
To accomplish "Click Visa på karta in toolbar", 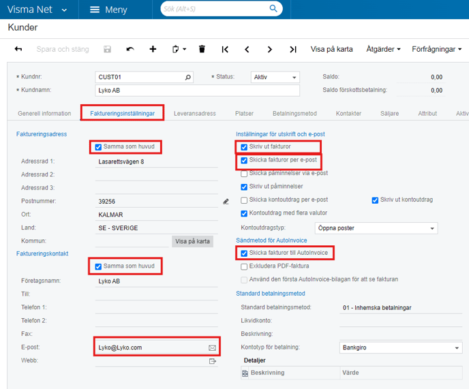I will (332, 49).
